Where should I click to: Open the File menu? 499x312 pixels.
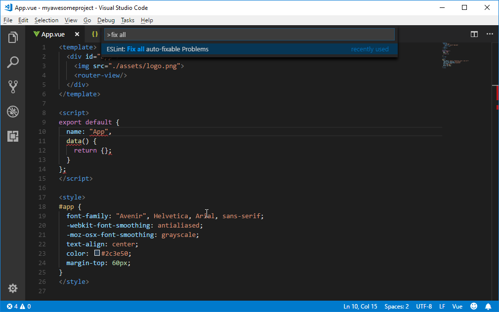(x=8, y=20)
